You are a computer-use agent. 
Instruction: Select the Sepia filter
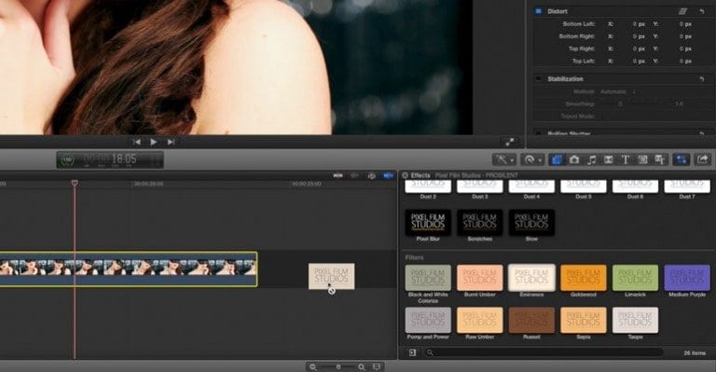(583, 320)
